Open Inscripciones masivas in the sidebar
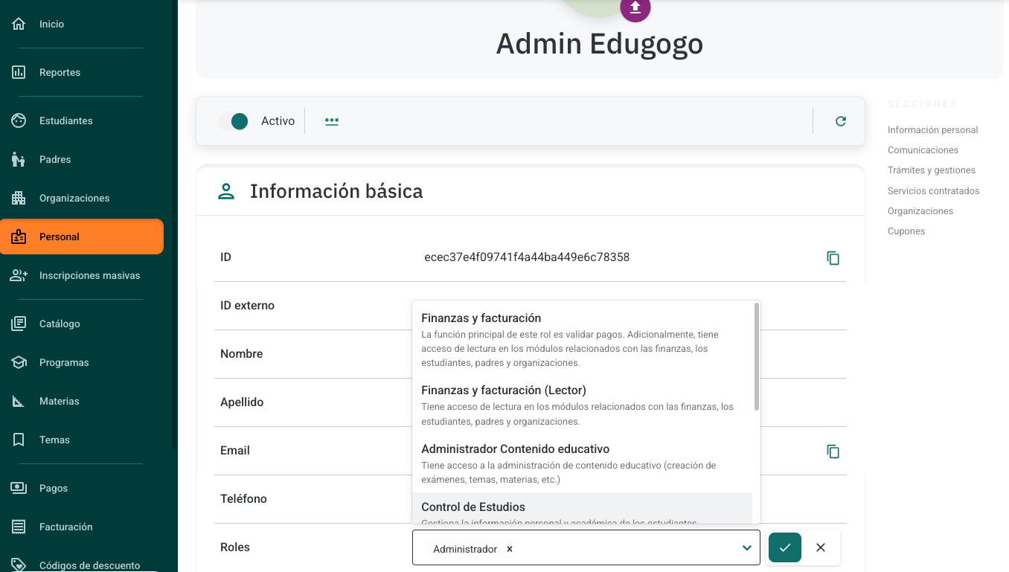1009x572 pixels. tap(82, 276)
